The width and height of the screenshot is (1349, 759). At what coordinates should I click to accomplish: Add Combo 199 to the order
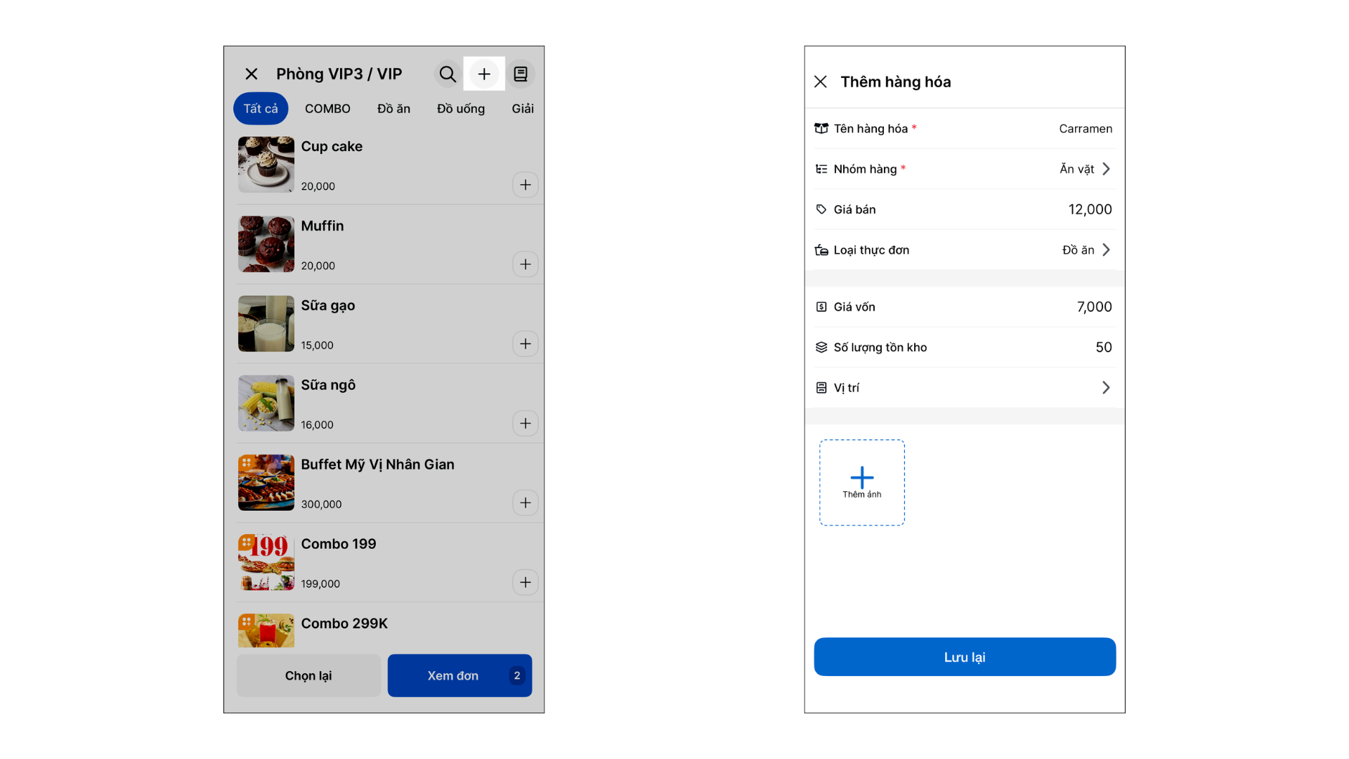[x=525, y=582]
